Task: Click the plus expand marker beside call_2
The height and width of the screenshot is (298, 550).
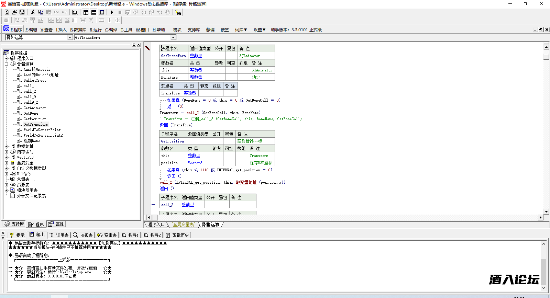Action: coord(153,205)
